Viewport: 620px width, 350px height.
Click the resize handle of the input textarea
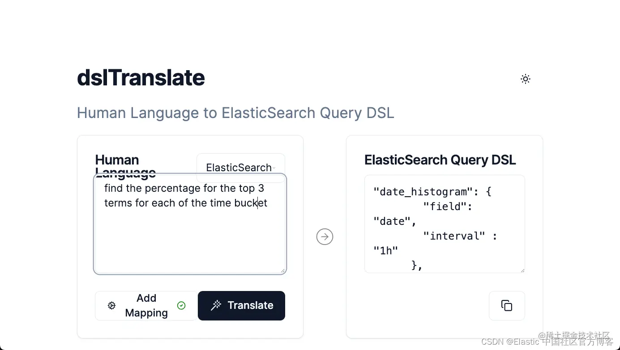click(x=282, y=270)
